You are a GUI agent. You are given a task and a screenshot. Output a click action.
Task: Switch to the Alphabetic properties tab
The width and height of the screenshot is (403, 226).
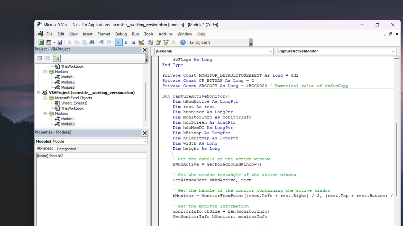45,148
